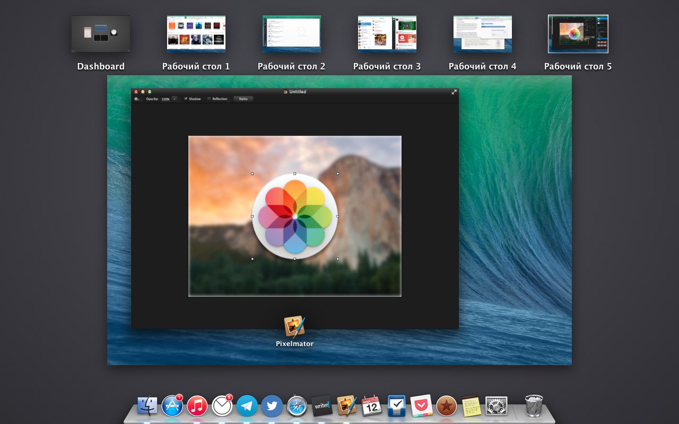Switch to Рабочий стол 1 space
The width and height of the screenshot is (679, 424).
[x=196, y=34]
